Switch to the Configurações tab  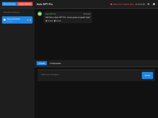pyautogui.click(x=55, y=63)
